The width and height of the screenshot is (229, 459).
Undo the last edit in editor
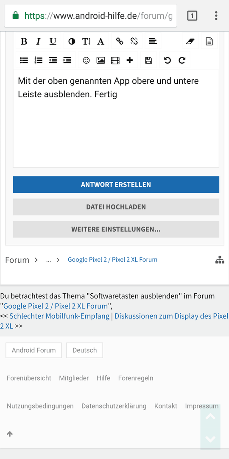tap(168, 60)
